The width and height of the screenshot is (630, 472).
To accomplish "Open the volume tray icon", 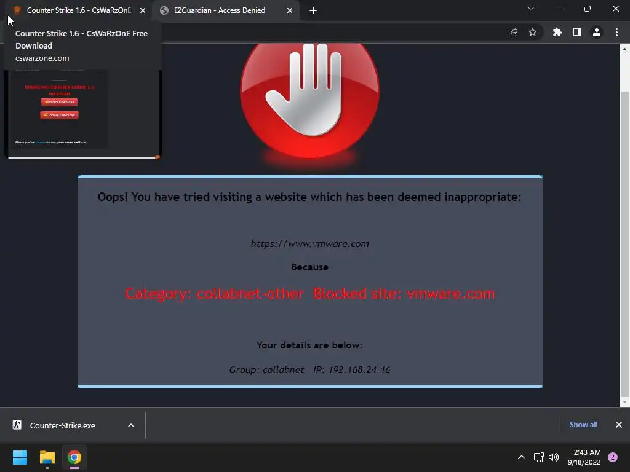I will (x=554, y=457).
